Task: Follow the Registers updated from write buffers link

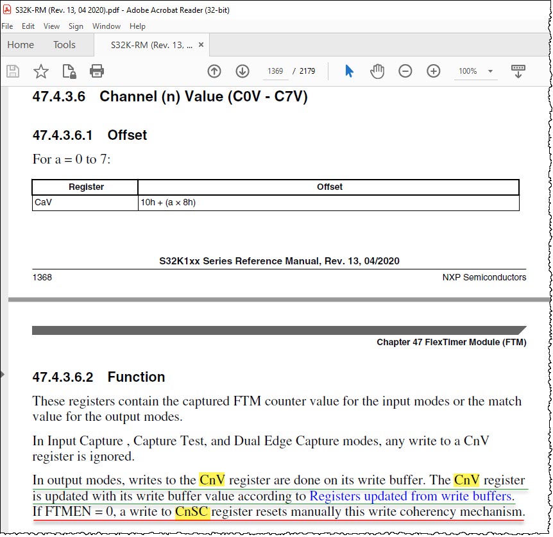Action: tap(411, 496)
